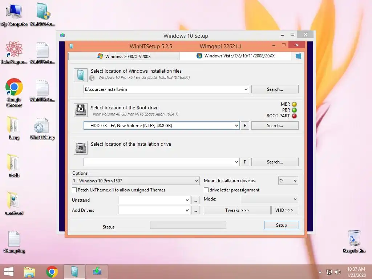This screenshot has width=372, height=279.
Task: Expand the install.wim source path dropdown
Action: (x=246, y=89)
